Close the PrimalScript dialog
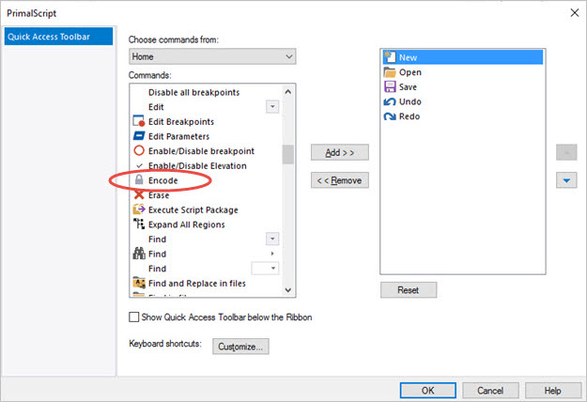Image resolution: width=587 pixels, height=402 pixels. pyautogui.click(x=574, y=13)
